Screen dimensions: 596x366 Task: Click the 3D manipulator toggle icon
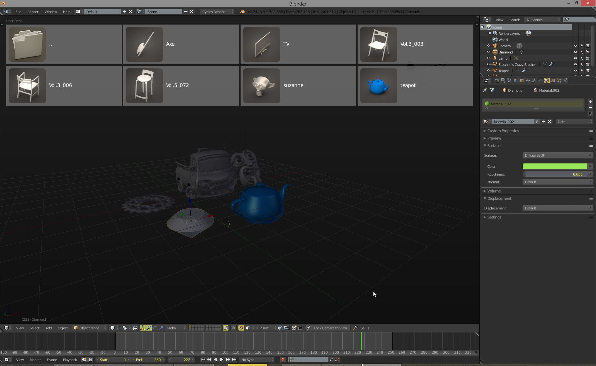143,328
